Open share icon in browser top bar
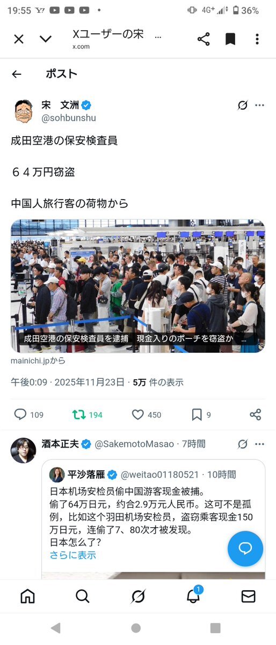This screenshot has width=276, height=645. click(x=204, y=39)
